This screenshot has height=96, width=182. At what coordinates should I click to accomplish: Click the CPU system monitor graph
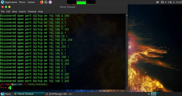click(x=72, y=2)
